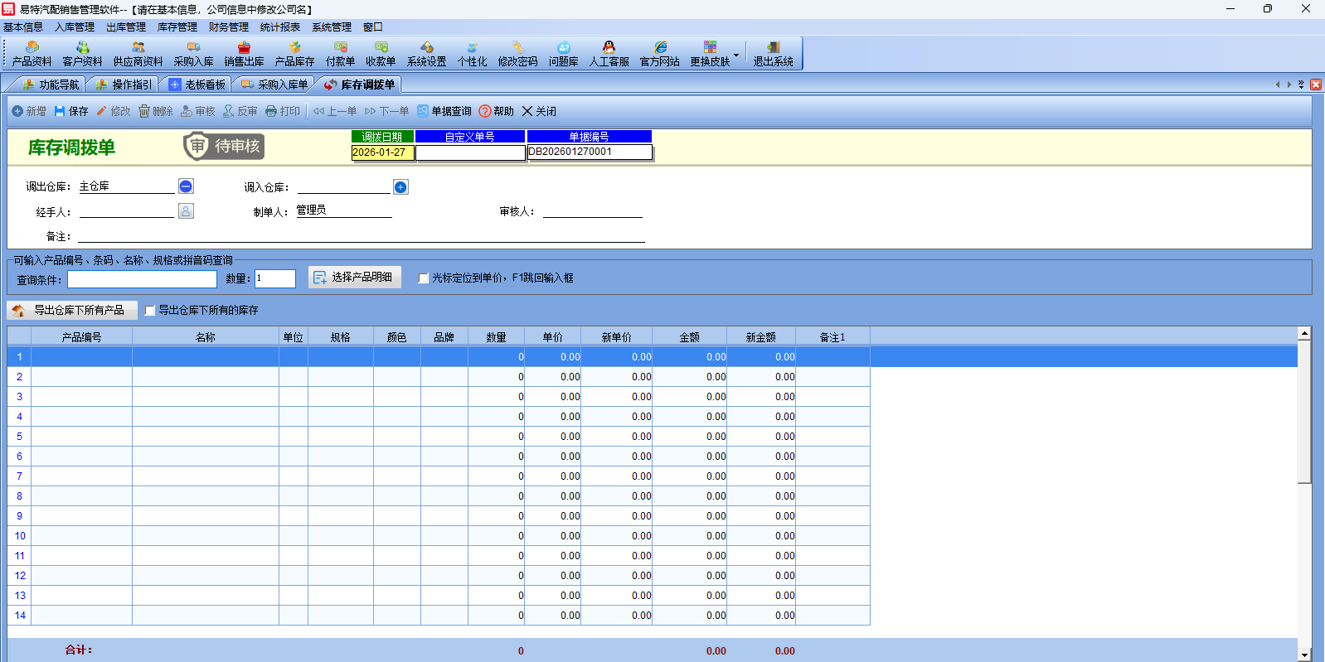The image size is (1325, 662).
Task: Open the 产品资料 toolbar icon
Action: 32,54
